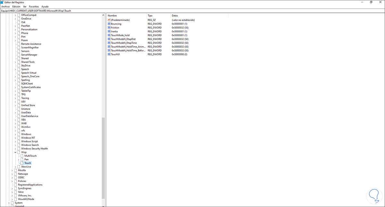Click the Inertia value icon
This screenshot has width=385, height=207.
pos(109,31)
